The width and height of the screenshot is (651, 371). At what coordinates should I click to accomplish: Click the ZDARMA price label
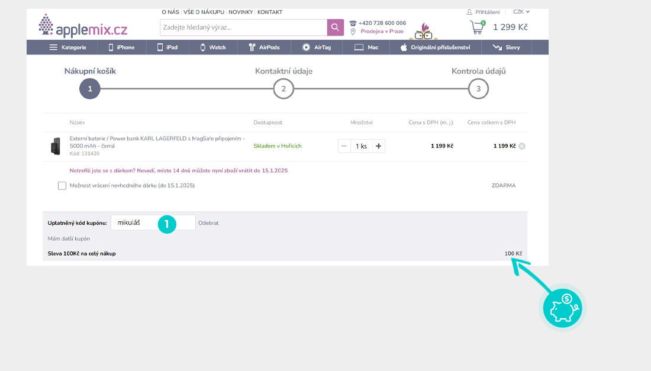pyautogui.click(x=504, y=186)
